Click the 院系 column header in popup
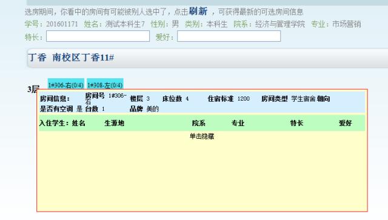This screenshot has height=220, width=388. coord(199,123)
